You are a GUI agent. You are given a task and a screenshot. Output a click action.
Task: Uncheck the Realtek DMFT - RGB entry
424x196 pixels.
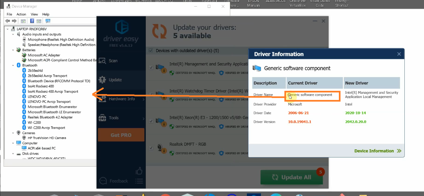coord(151,147)
